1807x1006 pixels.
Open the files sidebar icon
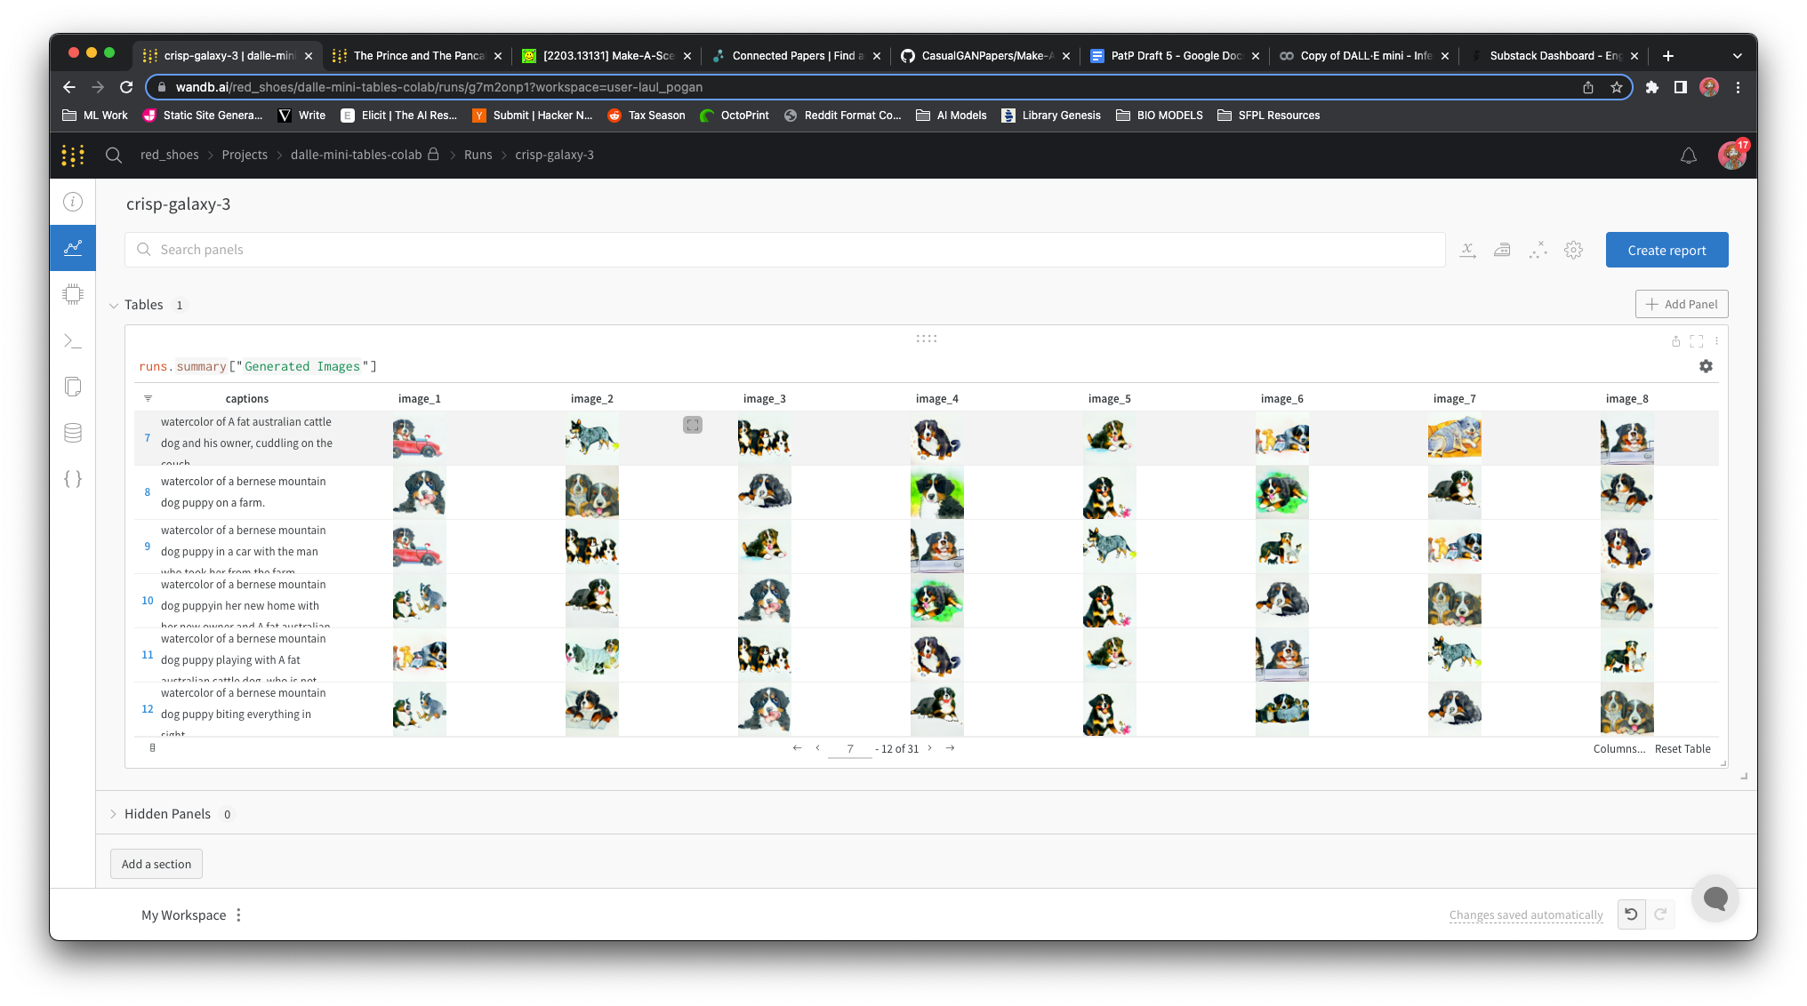pyautogui.click(x=73, y=387)
